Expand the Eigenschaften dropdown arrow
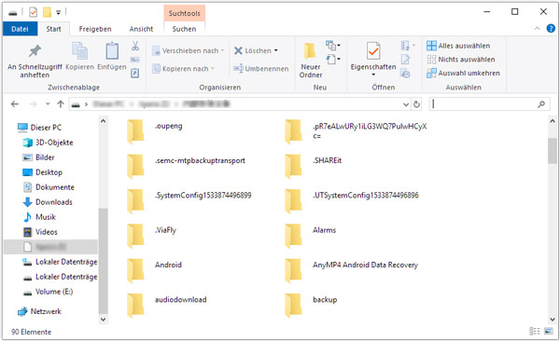 373,75
